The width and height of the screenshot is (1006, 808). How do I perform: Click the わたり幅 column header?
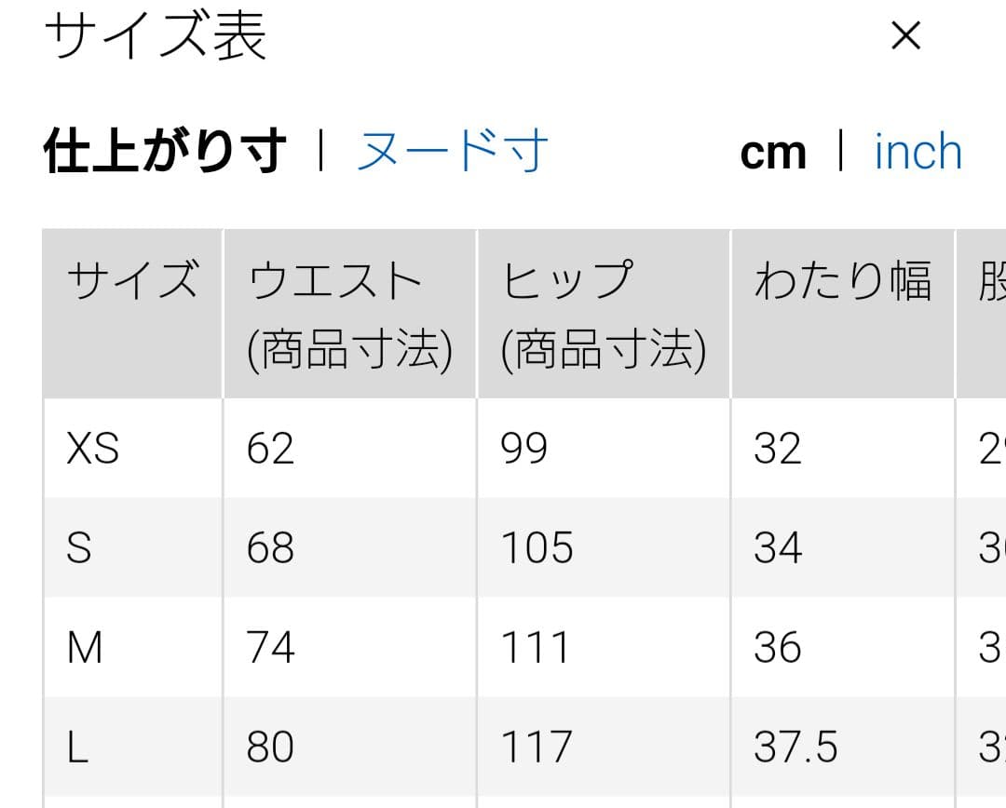click(x=842, y=314)
